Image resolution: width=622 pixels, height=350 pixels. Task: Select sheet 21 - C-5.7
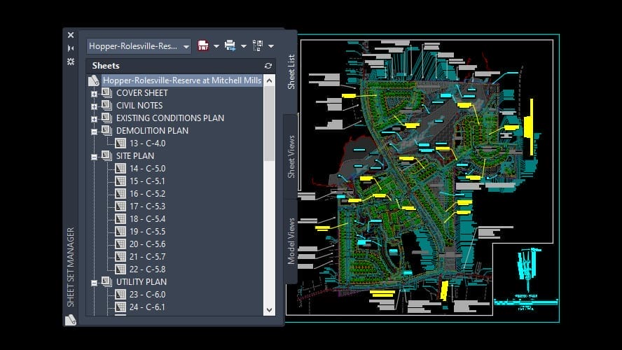pos(148,257)
